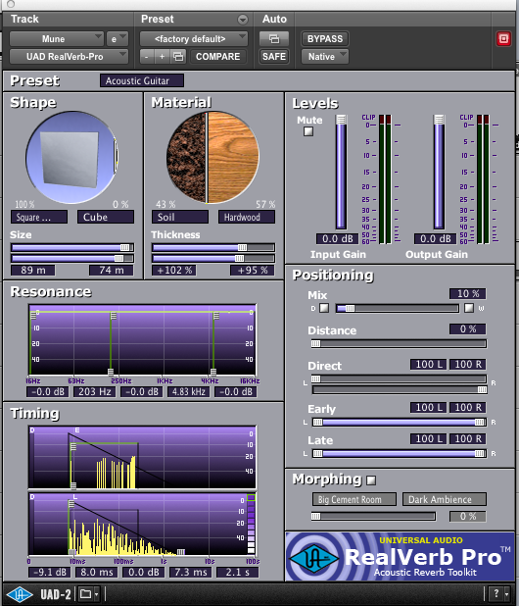Image resolution: width=519 pixels, height=606 pixels.
Task: Click the lower Thickness slider handle
Action: pyautogui.click(x=239, y=258)
